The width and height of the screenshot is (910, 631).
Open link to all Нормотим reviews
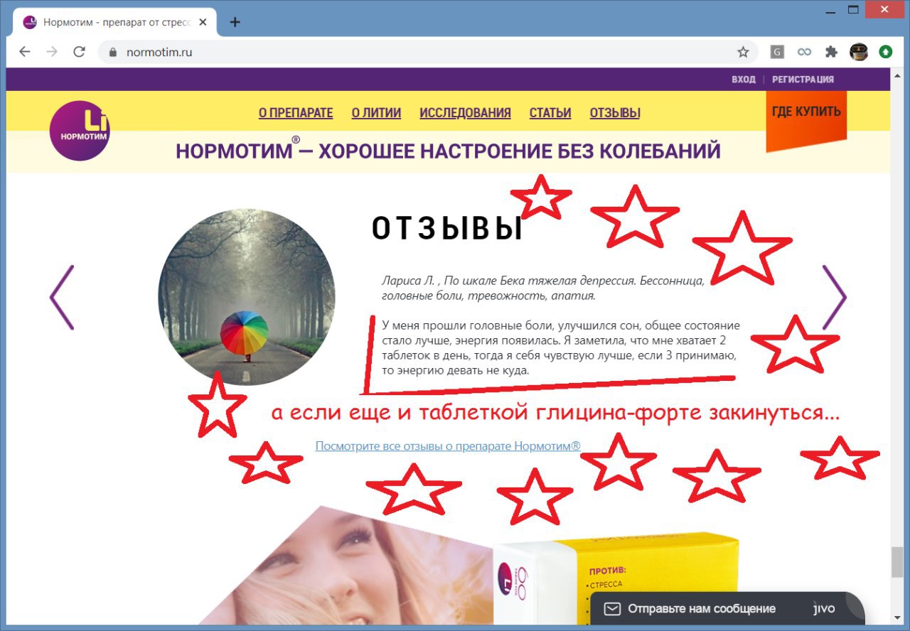click(448, 446)
